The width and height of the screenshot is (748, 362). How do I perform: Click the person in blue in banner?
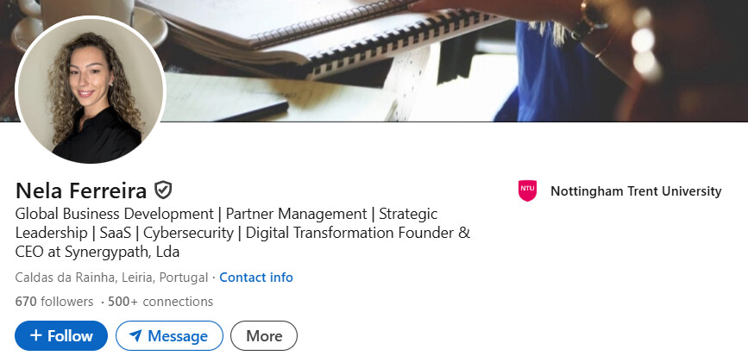552,69
